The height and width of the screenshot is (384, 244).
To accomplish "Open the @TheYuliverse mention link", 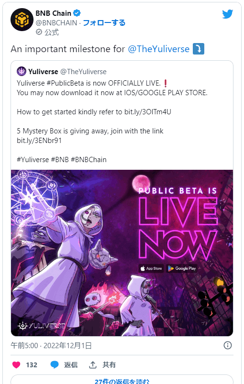I will (159, 49).
